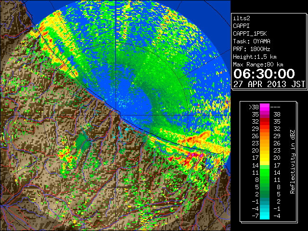Select the "Max Range:80 km" text

click(x=258, y=64)
